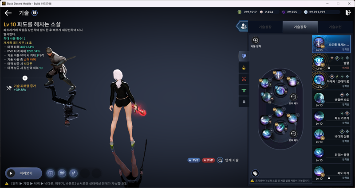Toggle the PvE filter
This screenshot has height=188, width=355.
tap(194, 160)
